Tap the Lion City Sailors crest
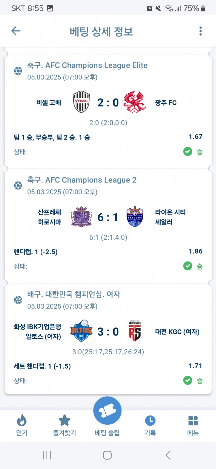Viewport: 216px width, 469px height. [x=135, y=217]
